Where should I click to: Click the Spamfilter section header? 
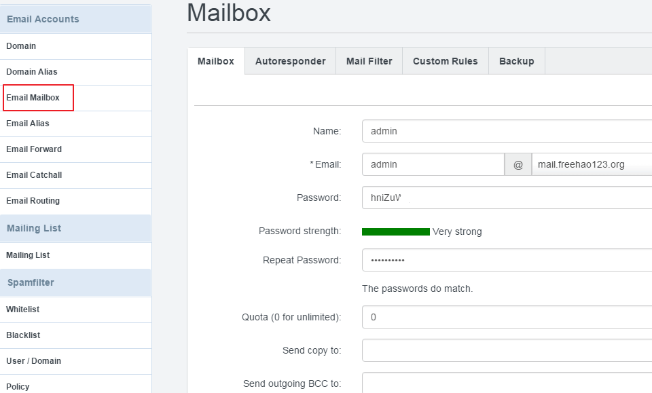75,282
